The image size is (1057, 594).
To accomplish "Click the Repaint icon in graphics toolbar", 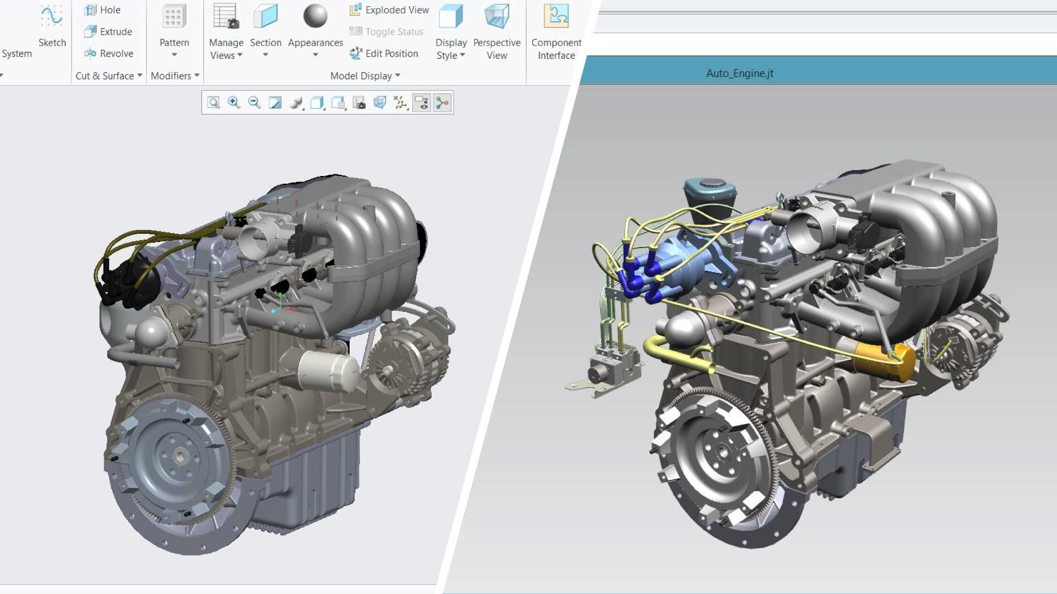I will pos(275,102).
